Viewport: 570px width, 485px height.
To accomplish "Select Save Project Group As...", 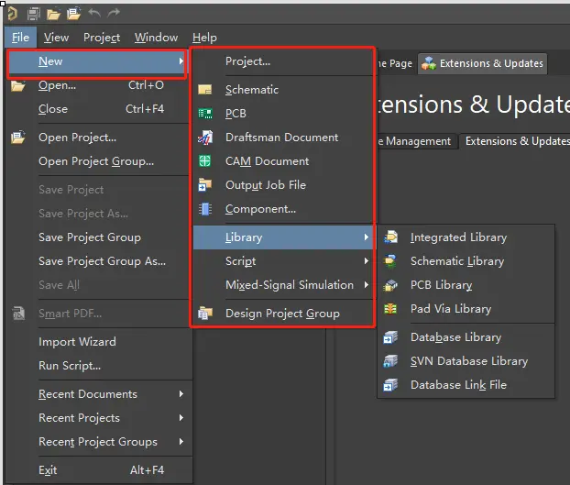I will 97,261.
